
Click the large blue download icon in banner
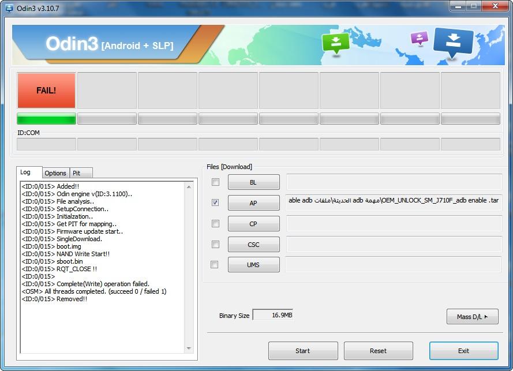point(453,42)
